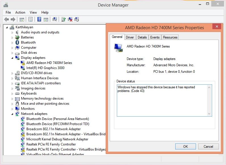Open the View menu

tap(33, 12)
